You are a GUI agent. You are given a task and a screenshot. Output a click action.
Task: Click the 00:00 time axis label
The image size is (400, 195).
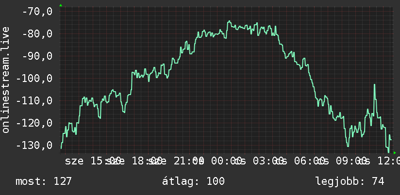(x=226, y=161)
